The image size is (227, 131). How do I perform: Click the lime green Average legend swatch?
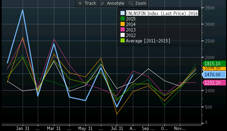click(x=123, y=40)
